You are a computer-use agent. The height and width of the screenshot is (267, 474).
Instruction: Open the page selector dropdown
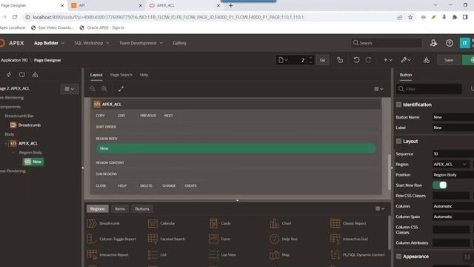tap(283, 60)
